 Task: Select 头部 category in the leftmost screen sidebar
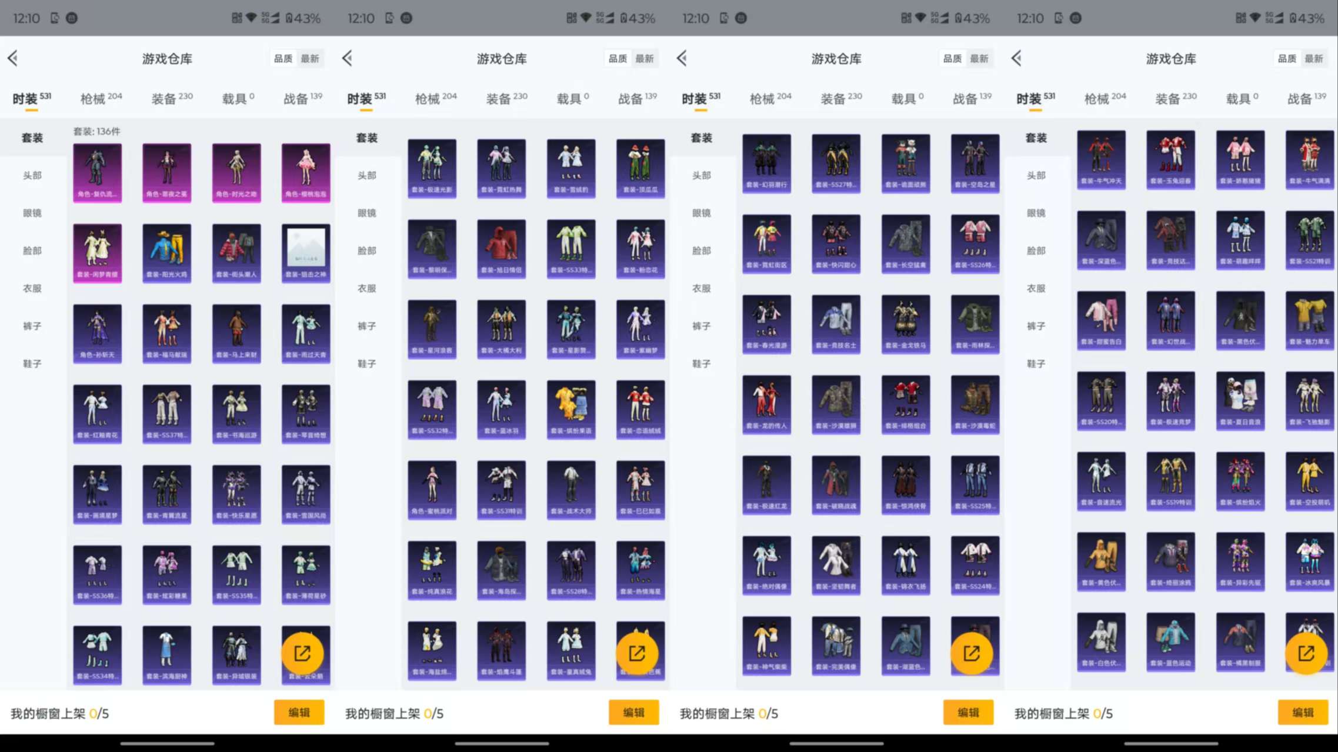32,175
